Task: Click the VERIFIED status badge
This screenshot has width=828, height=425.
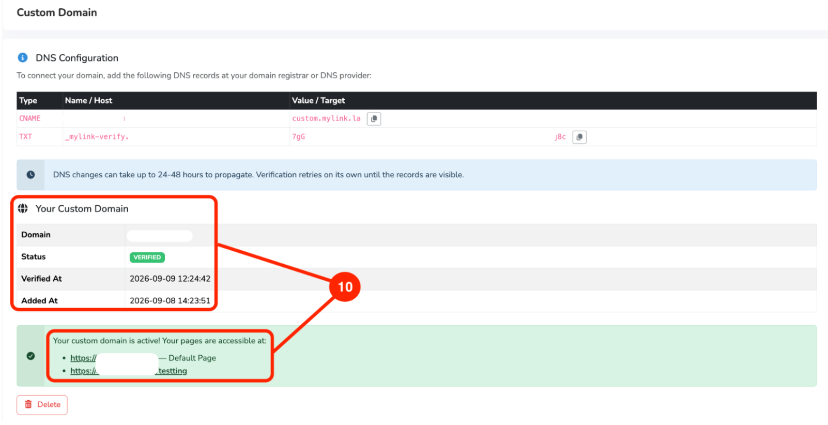Action: (x=147, y=257)
